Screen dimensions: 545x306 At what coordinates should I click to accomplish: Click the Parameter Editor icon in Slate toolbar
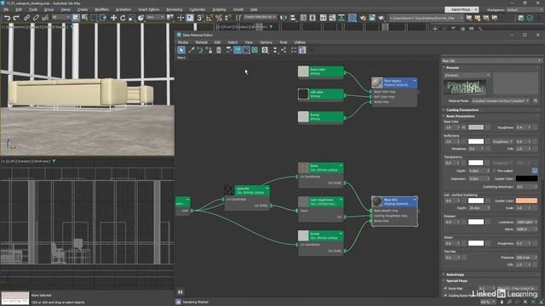point(302,50)
